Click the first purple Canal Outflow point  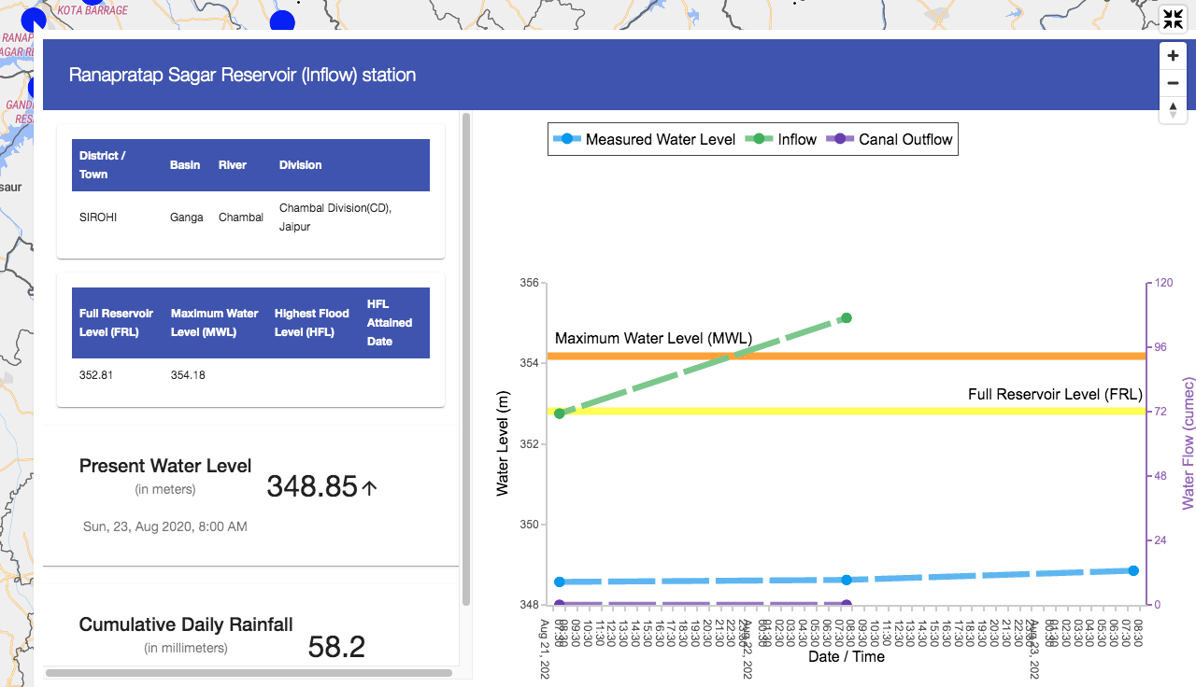tap(560, 605)
